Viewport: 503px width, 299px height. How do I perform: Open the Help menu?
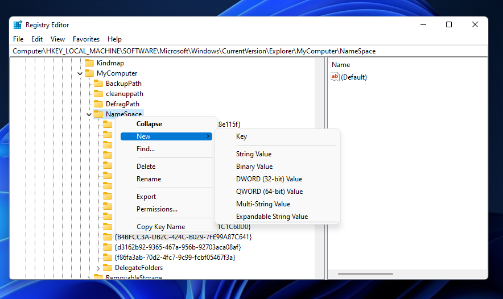click(114, 39)
